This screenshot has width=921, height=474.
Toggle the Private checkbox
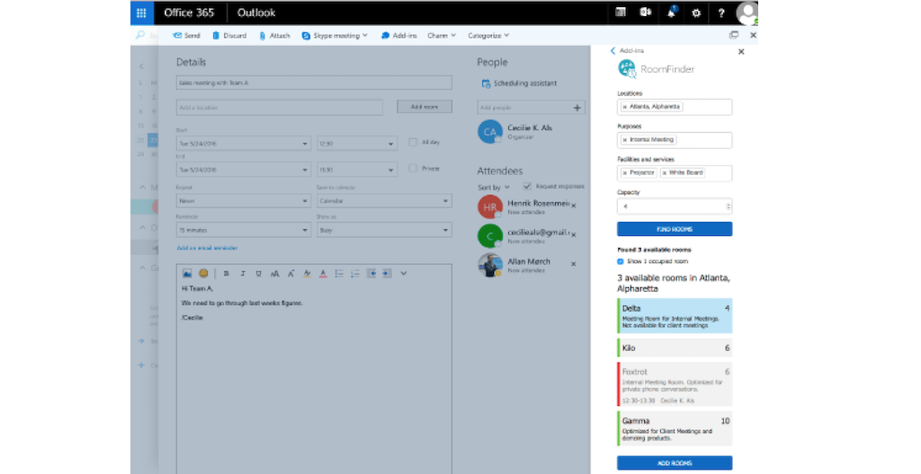412,169
